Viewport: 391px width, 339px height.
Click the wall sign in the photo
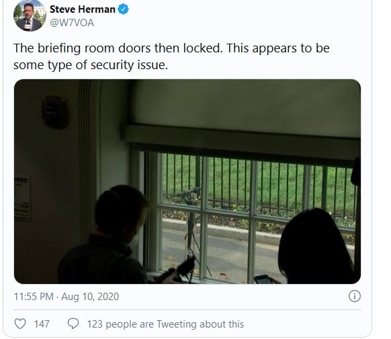pos(22,199)
